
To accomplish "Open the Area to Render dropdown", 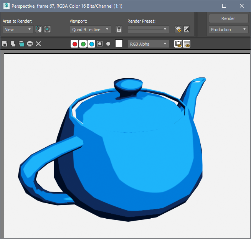I will pyautogui.click(x=18, y=29).
